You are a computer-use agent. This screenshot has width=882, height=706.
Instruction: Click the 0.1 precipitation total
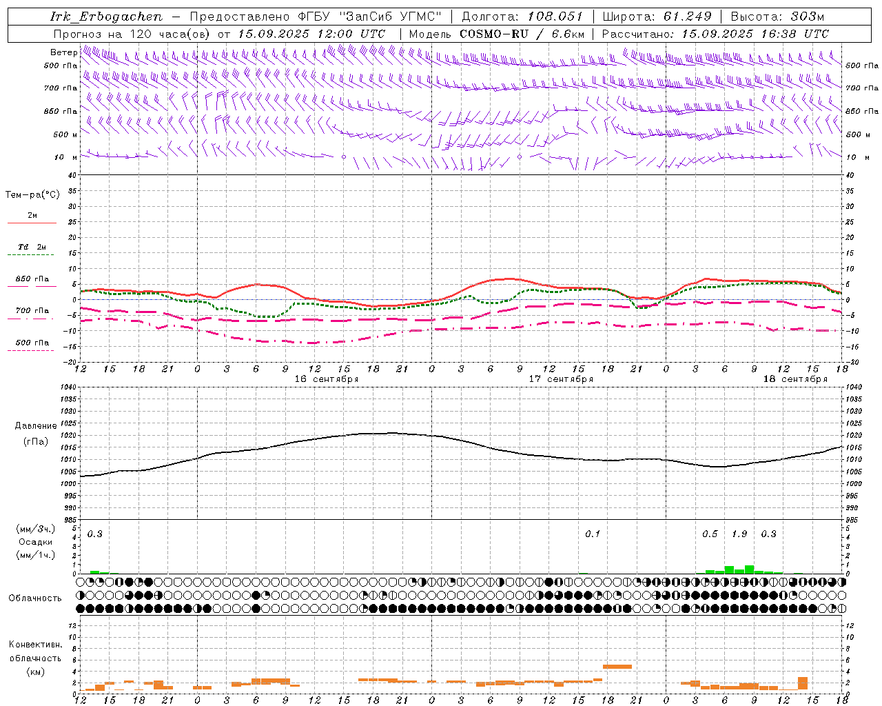(593, 534)
